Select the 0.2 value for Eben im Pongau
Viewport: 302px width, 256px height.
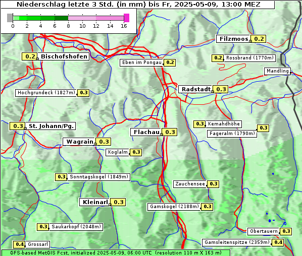point(170,62)
